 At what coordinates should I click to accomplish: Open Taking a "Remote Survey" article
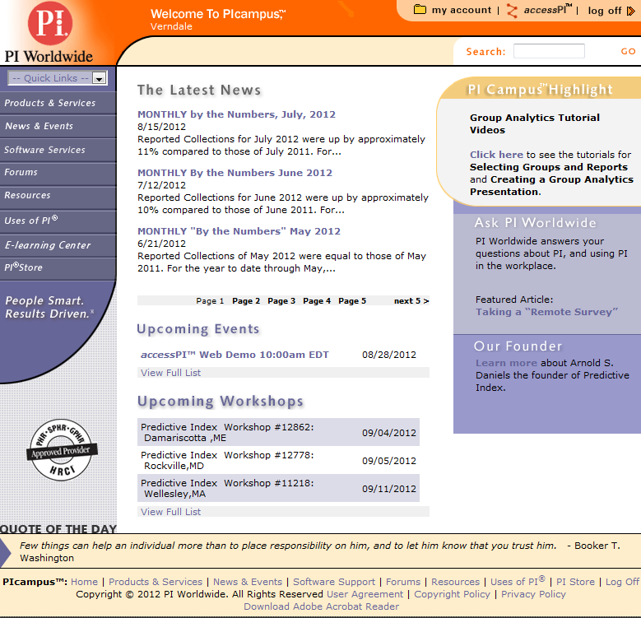(x=546, y=312)
